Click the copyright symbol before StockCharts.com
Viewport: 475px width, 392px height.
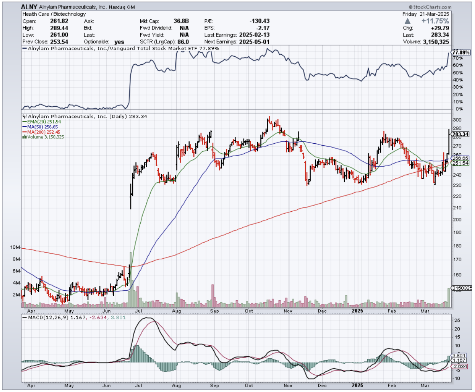(x=411, y=7)
